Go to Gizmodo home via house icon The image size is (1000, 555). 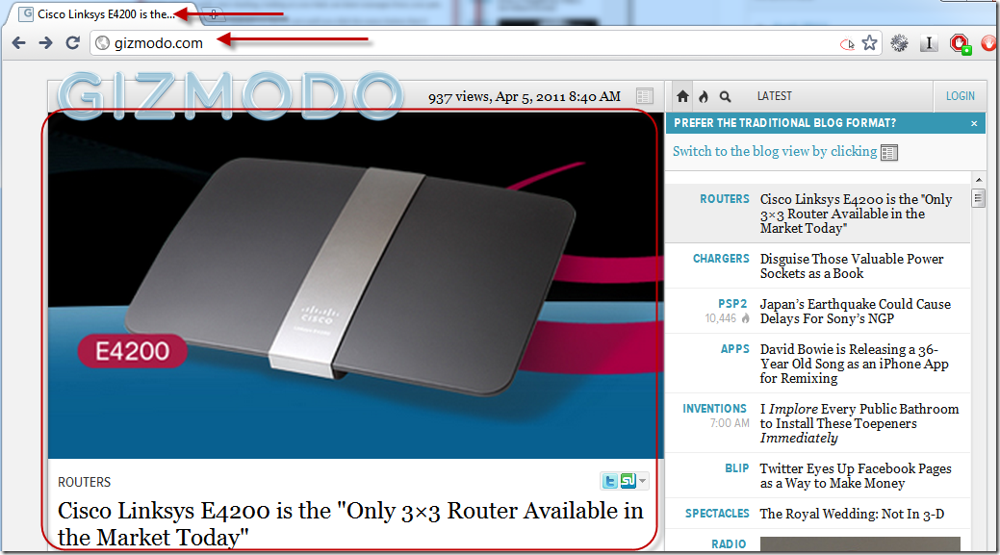(682, 96)
